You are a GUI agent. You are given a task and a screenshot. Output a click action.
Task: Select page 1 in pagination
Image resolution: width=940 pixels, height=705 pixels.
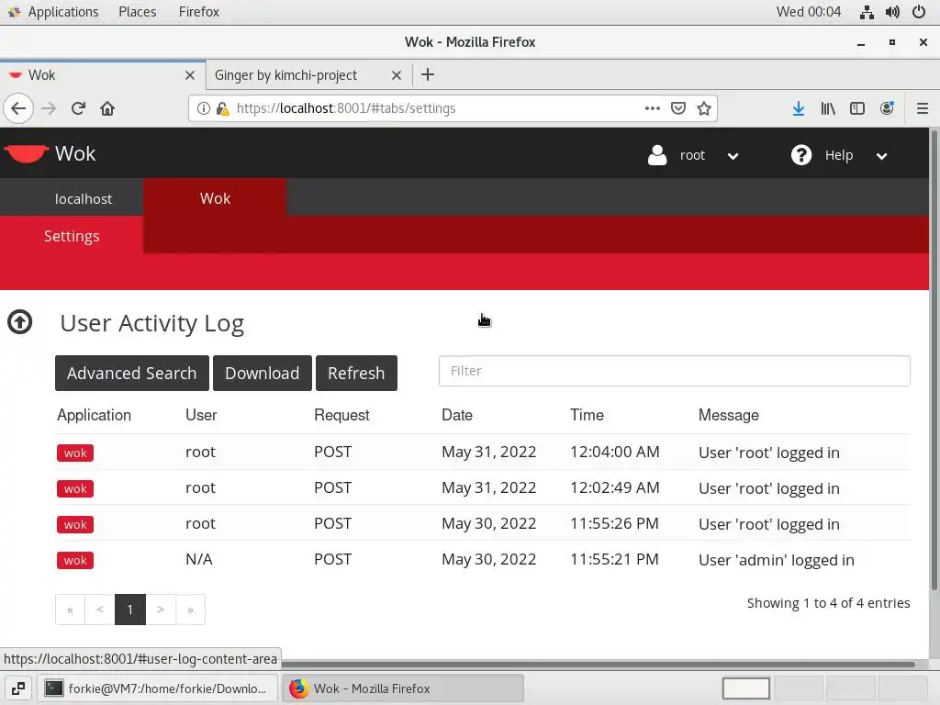(x=130, y=610)
